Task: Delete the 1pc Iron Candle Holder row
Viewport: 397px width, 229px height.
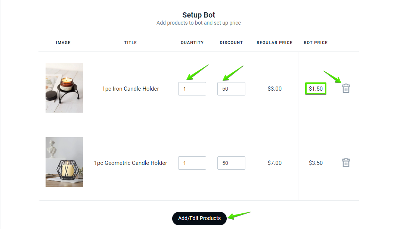Action: 346,88
